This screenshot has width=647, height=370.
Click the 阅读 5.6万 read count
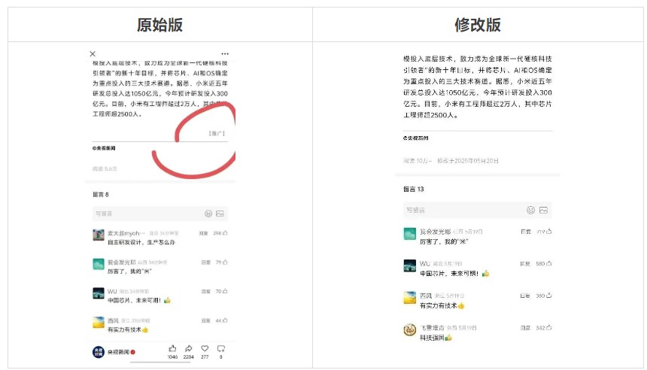point(105,168)
